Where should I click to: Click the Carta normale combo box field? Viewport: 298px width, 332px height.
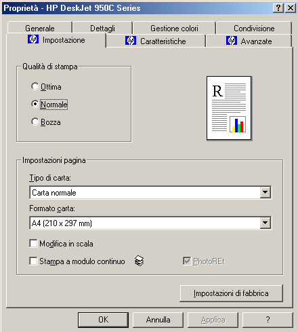(x=150, y=193)
